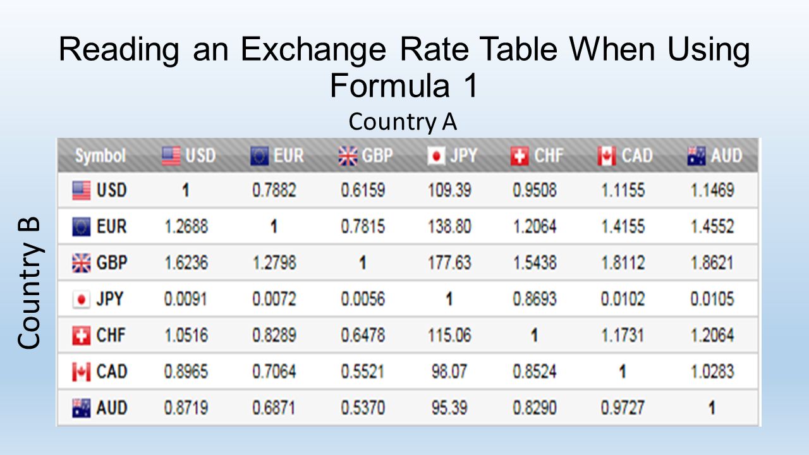Click the EU flag in the EUR row label

pyautogui.click(x=82, y=226)
